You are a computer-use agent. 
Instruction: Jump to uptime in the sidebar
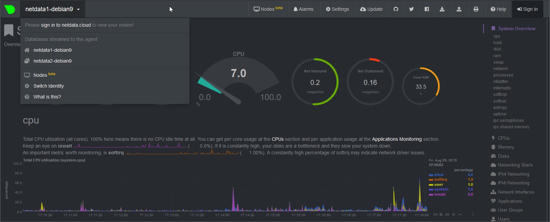pyautogui.click(x=499, y=114)
